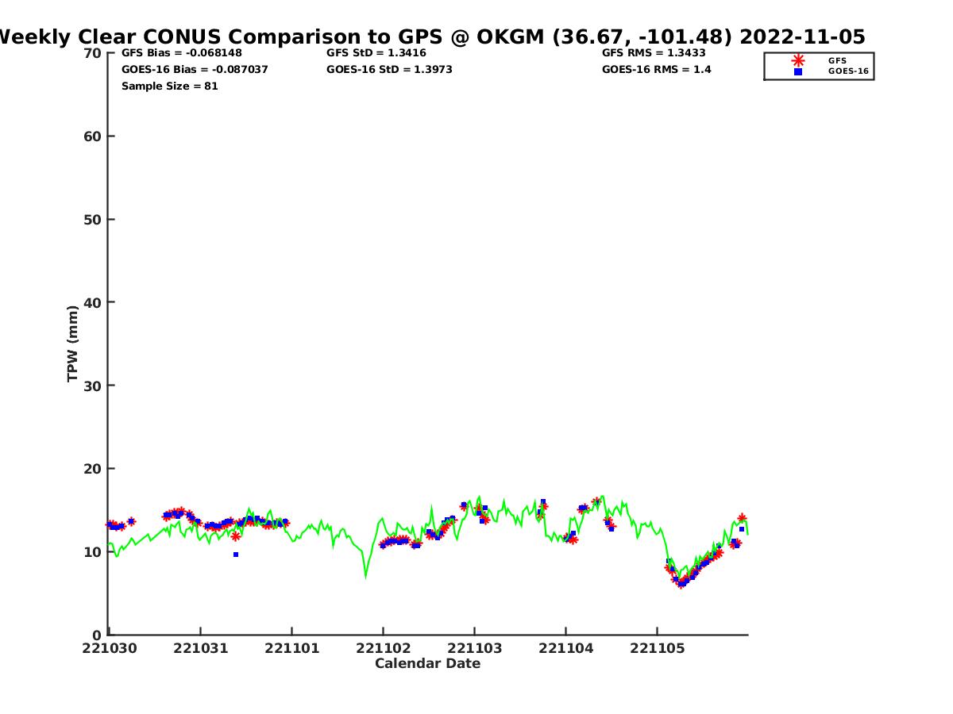Click the x-axis date label 221104

[565, 648]
